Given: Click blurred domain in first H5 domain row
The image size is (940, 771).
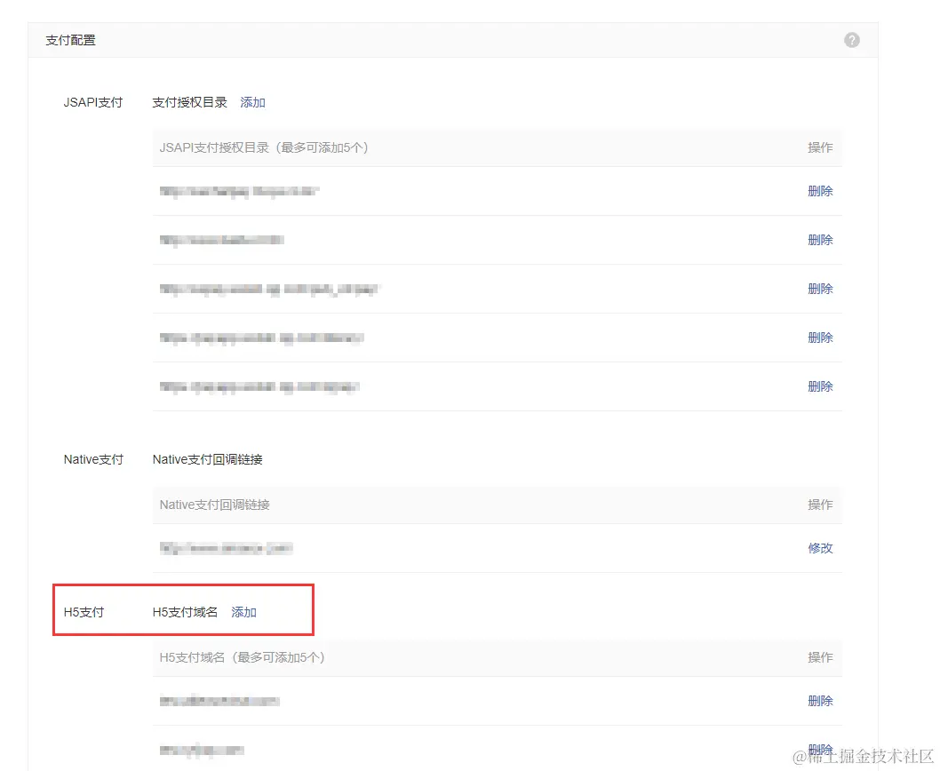Looking at the screenshot, I should click(x=219, y=701).
